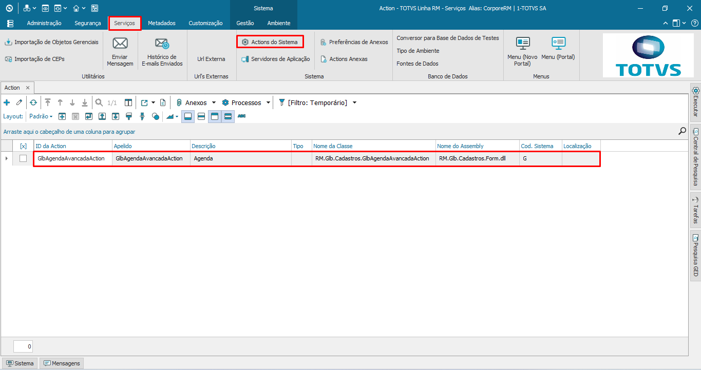Image resolution: width=701 pixels, height=370 pixels.
Task: Click the eye window icon in title bar
Action: point(45,8)
